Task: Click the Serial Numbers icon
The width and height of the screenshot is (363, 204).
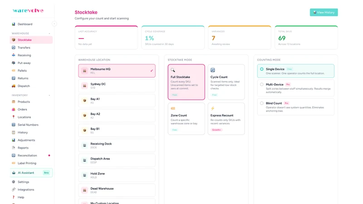Action: pyautogui.click(x=14, y=125)
